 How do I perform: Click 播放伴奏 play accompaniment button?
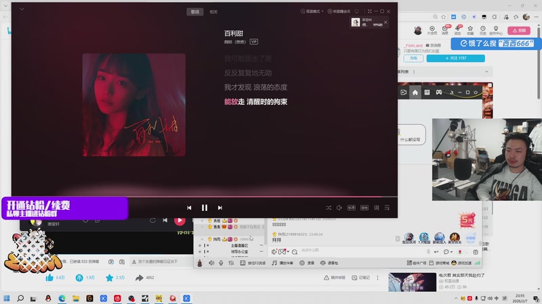(x=283, y=263)
